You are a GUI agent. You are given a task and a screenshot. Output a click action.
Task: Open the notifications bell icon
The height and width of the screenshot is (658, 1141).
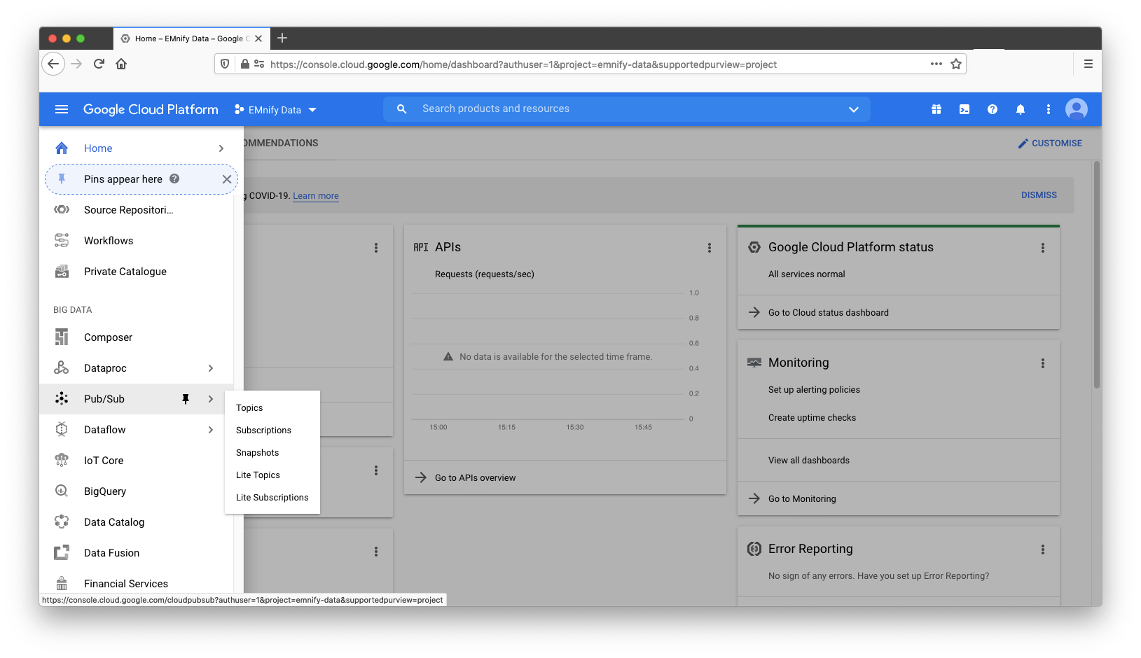click(x=1021, y=109)
